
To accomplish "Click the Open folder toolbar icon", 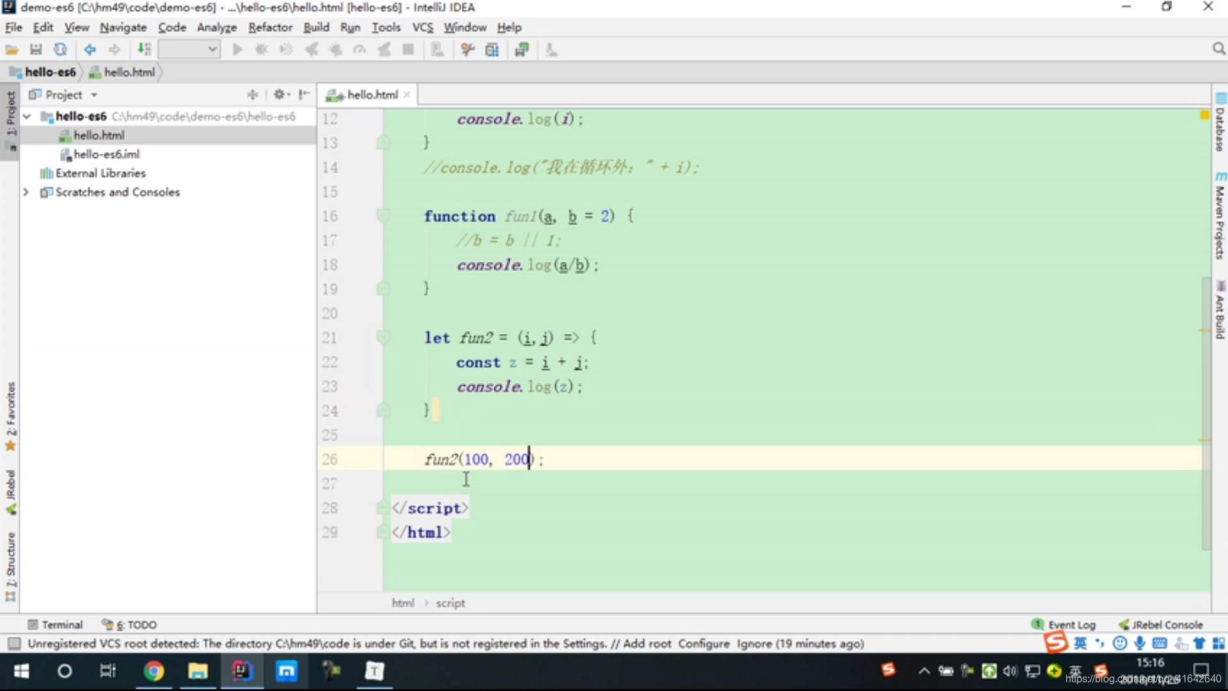I will (12, 50).
